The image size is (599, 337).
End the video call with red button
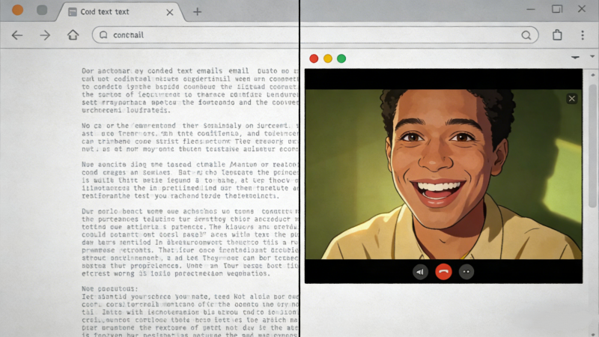coord(443,272)
